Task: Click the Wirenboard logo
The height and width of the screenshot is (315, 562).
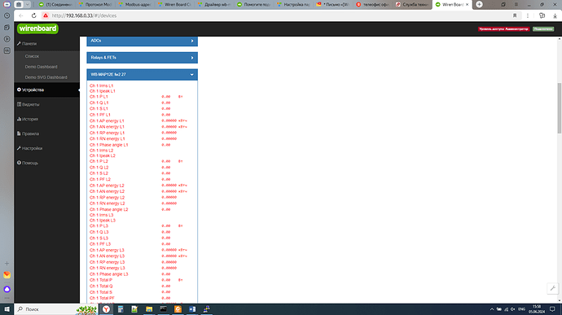Action: 37,28
